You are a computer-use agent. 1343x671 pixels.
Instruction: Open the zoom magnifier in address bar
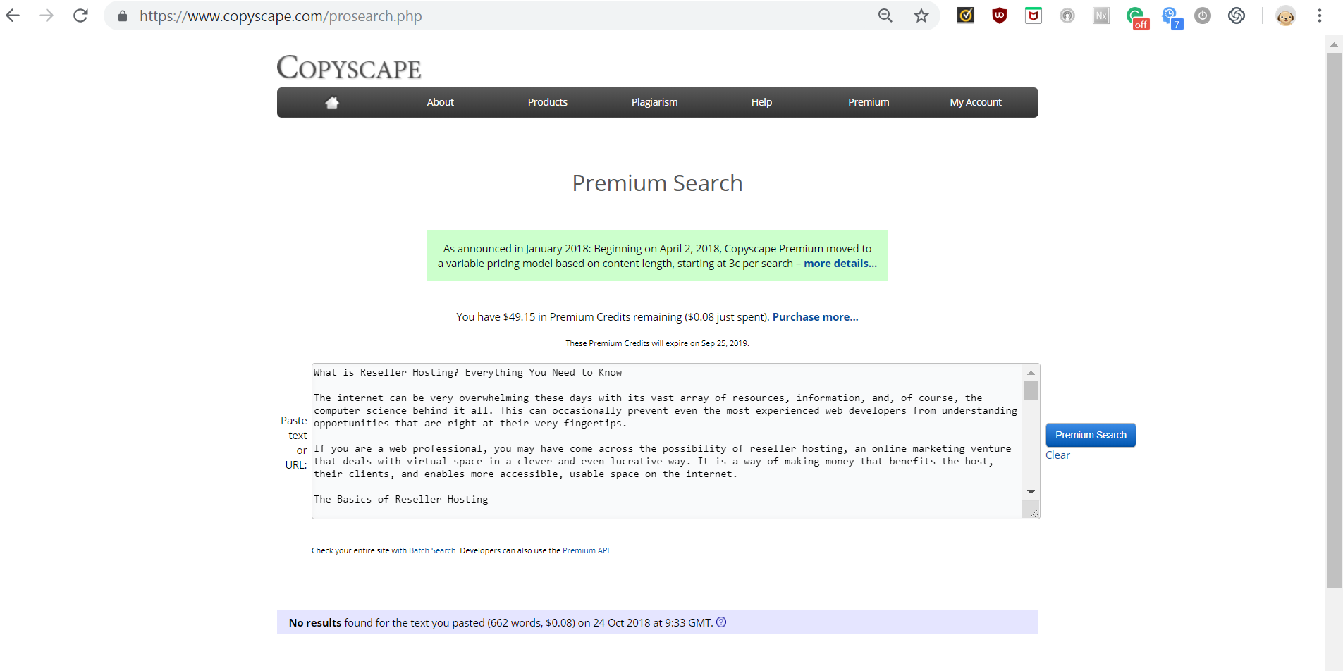885,16
